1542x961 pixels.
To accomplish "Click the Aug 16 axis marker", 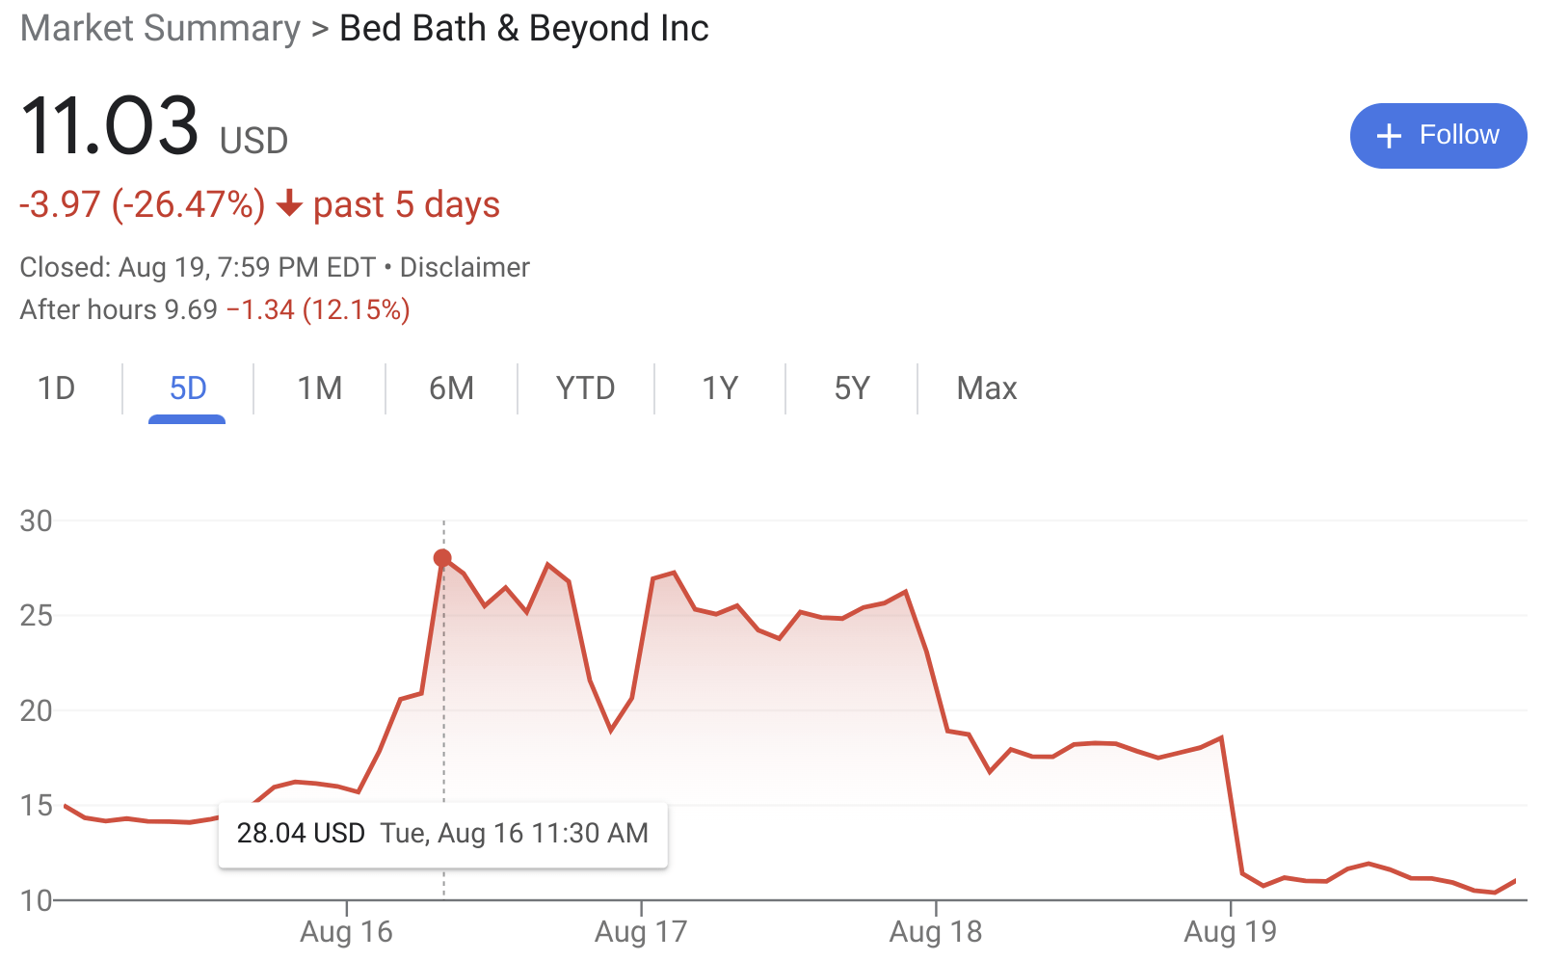I will point(346,931).
